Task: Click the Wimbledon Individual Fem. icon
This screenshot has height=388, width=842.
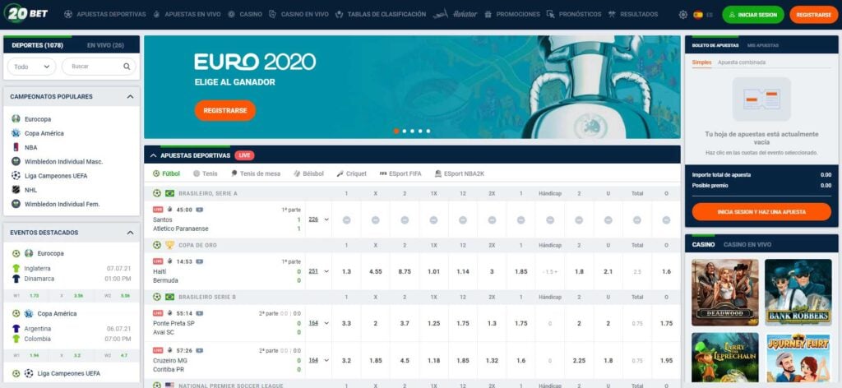Action: point(16,204)
